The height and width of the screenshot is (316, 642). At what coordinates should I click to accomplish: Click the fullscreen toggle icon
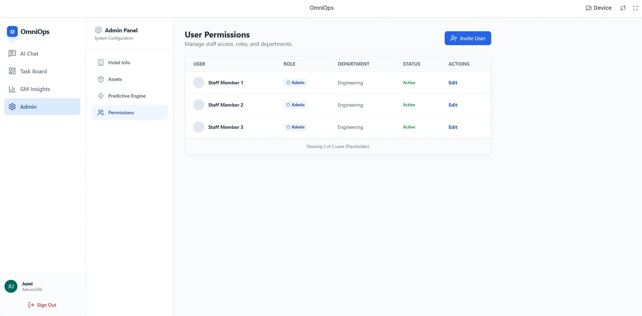pos(635,8)
